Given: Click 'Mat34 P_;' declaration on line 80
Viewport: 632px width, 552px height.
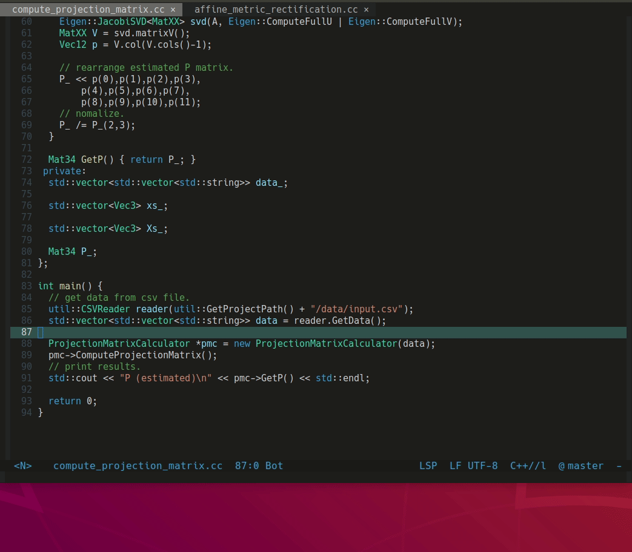Looking at the screenshot, I should click(x=73, y=252).
